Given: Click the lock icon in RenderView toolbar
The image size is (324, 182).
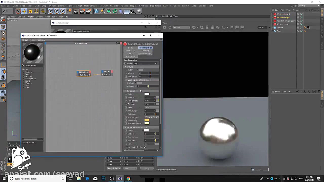Looking at the screenshot, I should click(207, 27).
